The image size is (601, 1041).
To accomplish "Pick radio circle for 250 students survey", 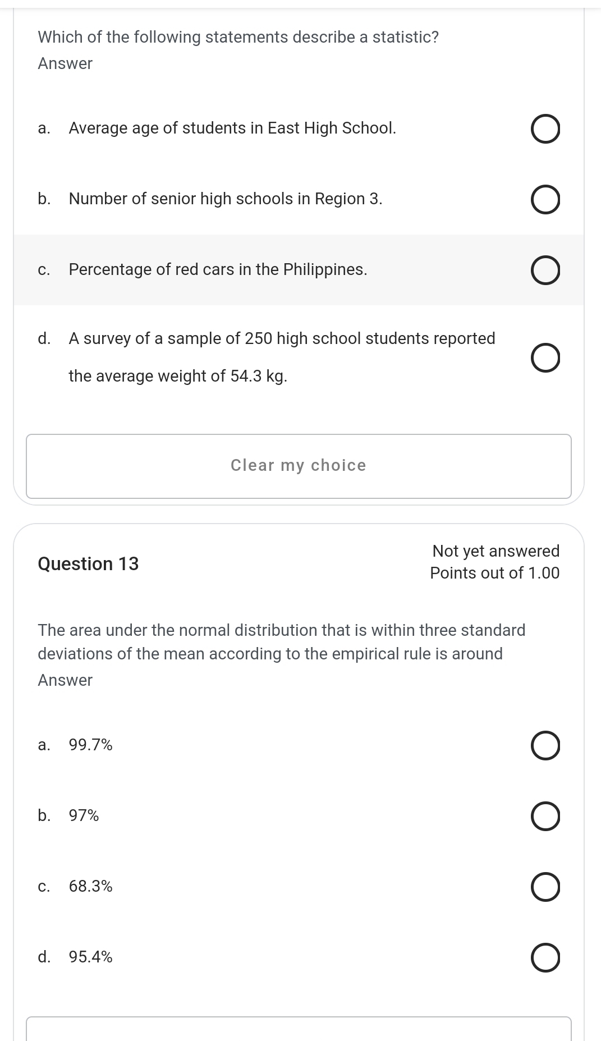I will click(x=544, y=359).
